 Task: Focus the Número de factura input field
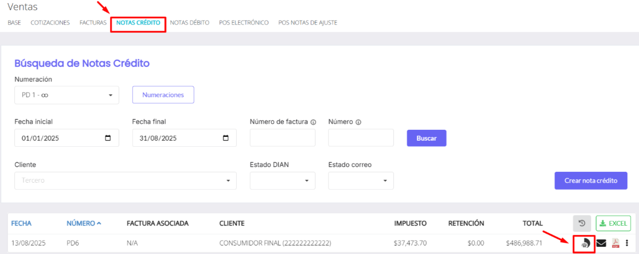click(x=282, y=138)
